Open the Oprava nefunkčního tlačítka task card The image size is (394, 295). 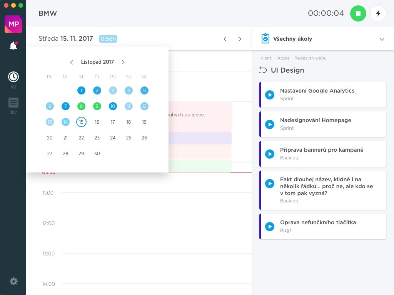323,227
